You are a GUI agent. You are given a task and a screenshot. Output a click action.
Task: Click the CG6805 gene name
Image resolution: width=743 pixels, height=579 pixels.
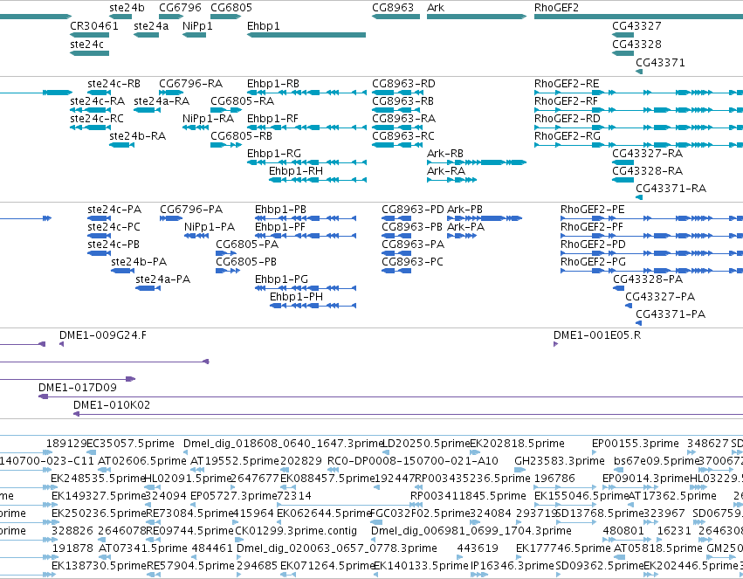pos(231,8)
